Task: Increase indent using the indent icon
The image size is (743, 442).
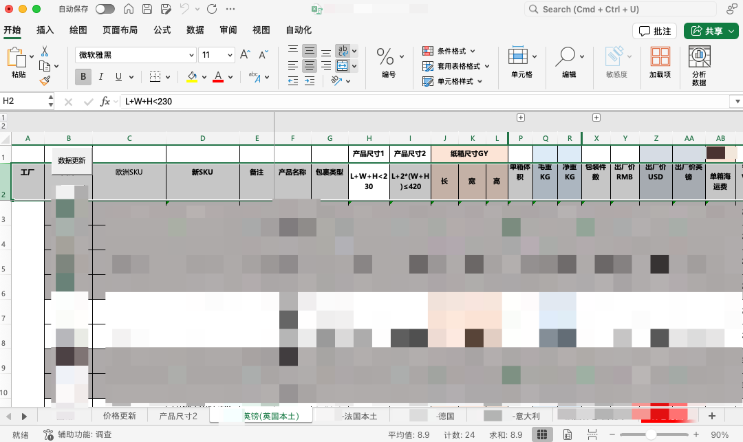Action: [x=310, y=81]
